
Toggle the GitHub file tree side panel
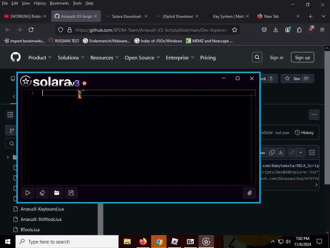[10, 115]
